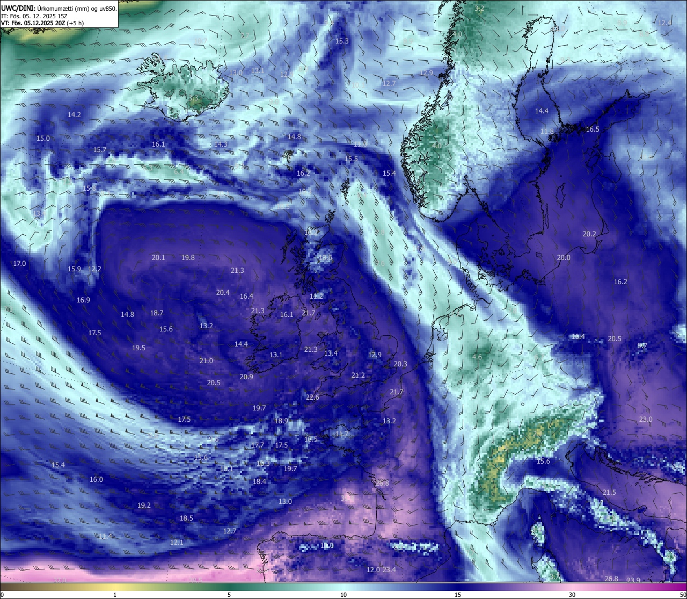Click the 20.3 value label
687x599 pixels.
point(400,364)
